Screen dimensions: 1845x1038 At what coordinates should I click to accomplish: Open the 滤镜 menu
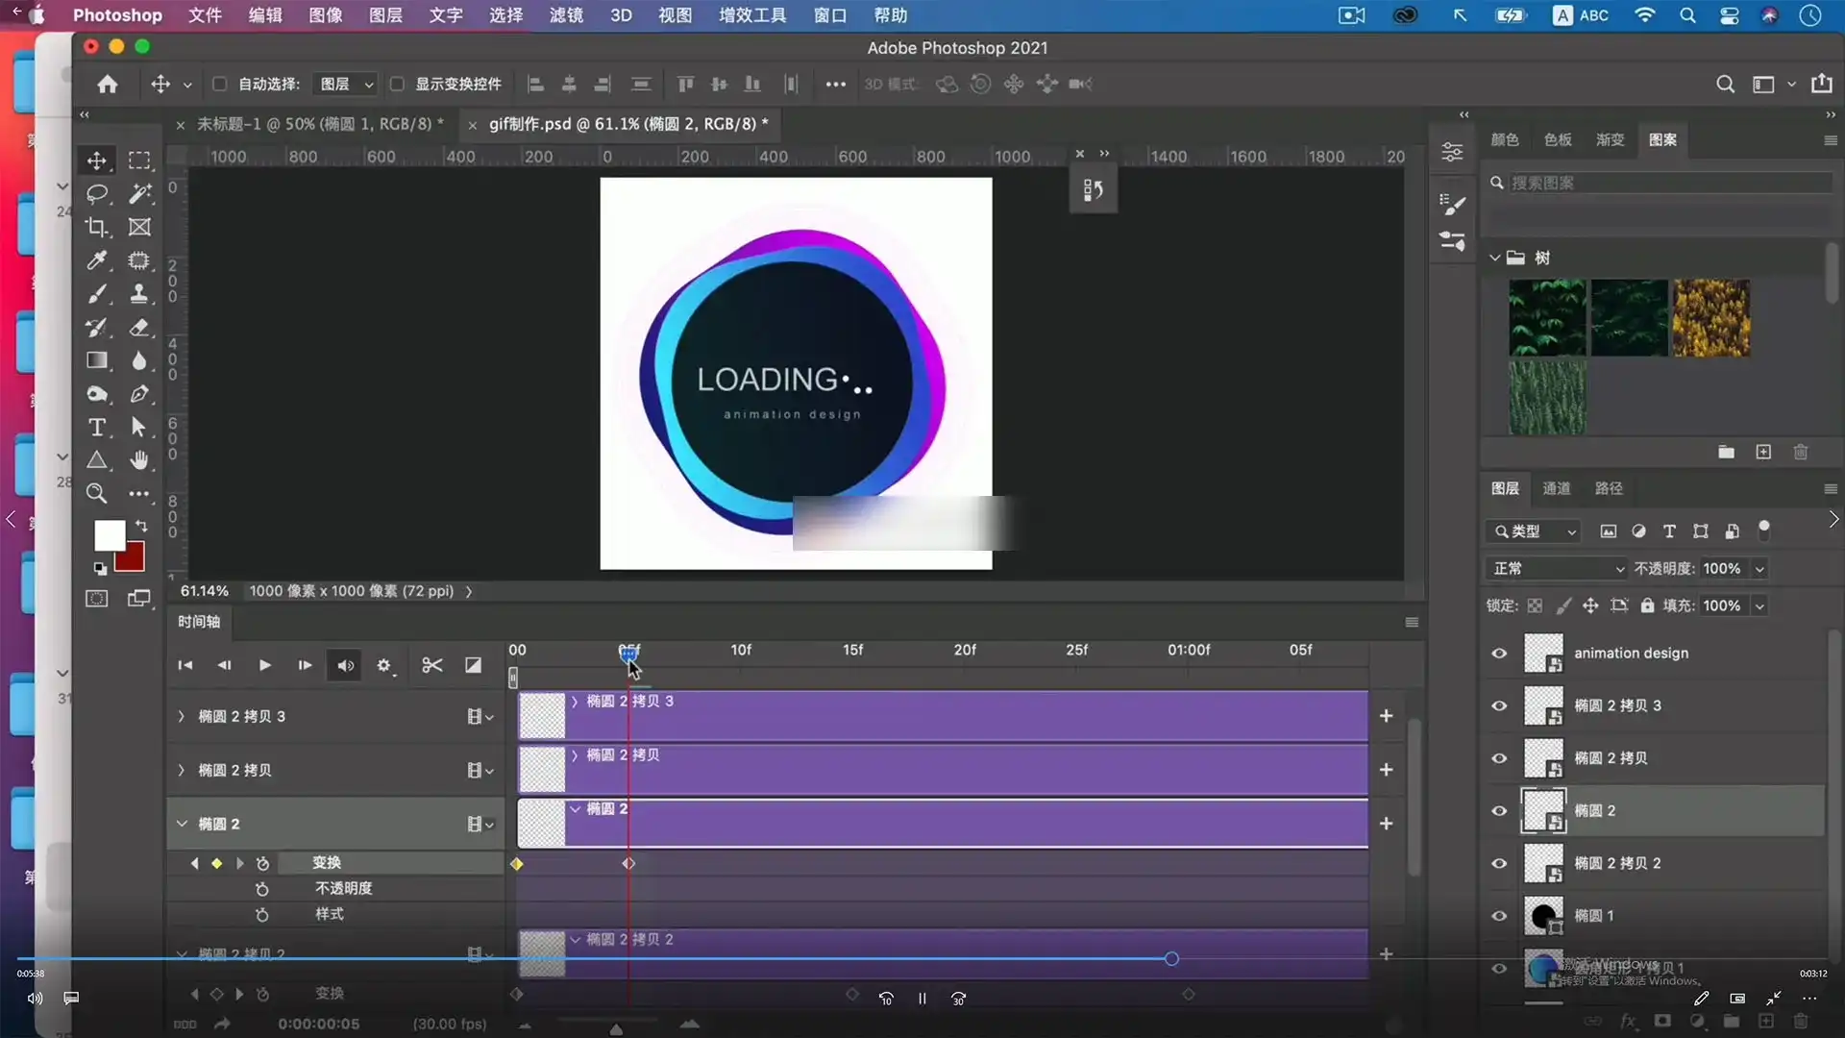tap(566, 15)
